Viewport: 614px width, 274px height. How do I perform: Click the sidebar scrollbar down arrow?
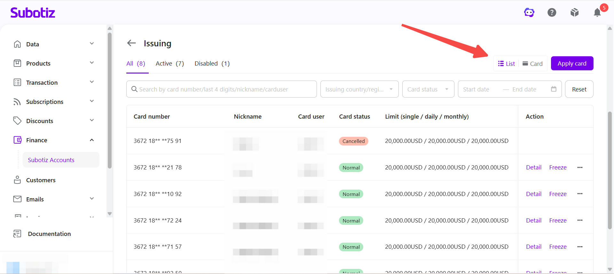point(110,214)
